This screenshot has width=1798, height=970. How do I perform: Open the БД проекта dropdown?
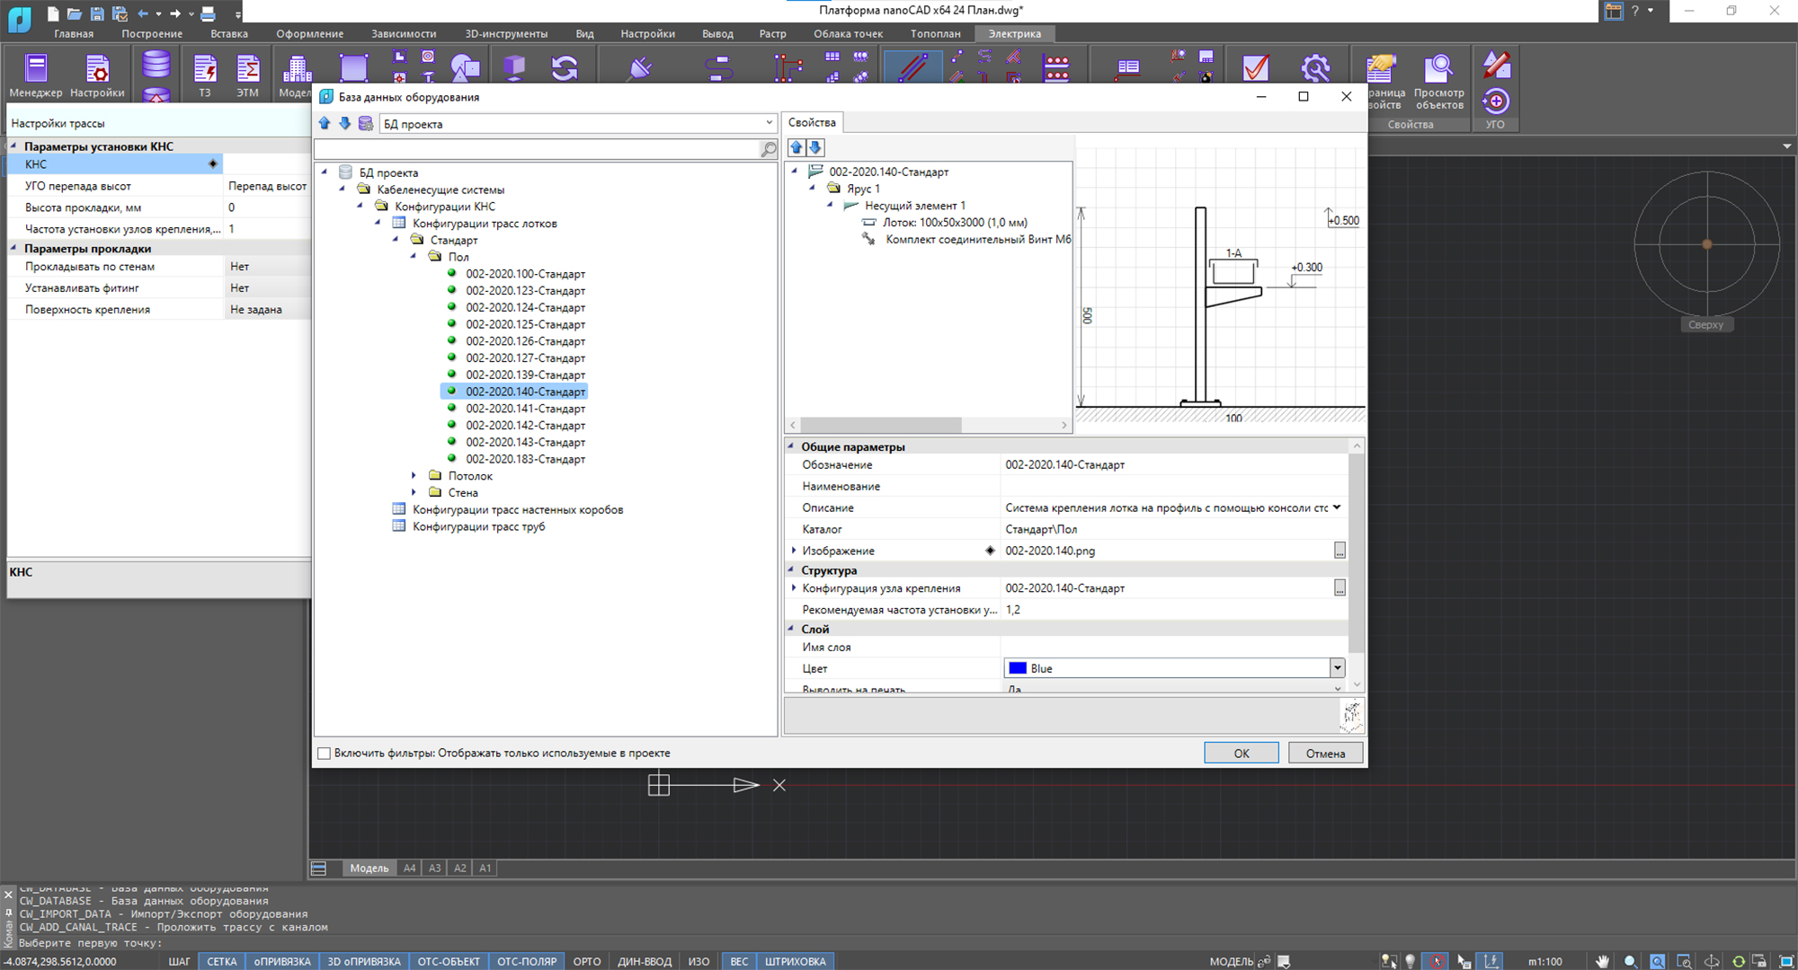769,123
